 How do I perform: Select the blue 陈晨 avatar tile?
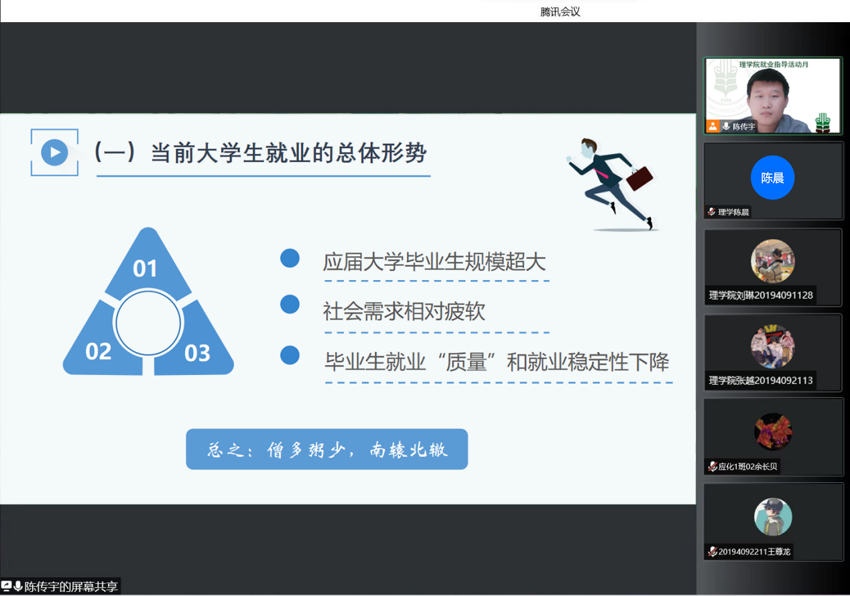point(772,177)
